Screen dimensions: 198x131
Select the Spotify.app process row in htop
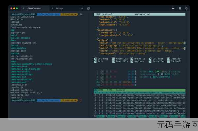(140, 111)
